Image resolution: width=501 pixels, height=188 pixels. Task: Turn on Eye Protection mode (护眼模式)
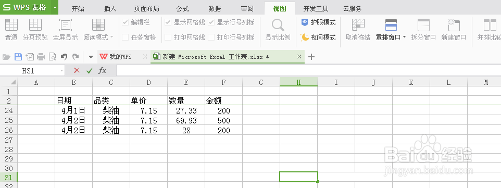pyautogui.click(x=319, y=22)
